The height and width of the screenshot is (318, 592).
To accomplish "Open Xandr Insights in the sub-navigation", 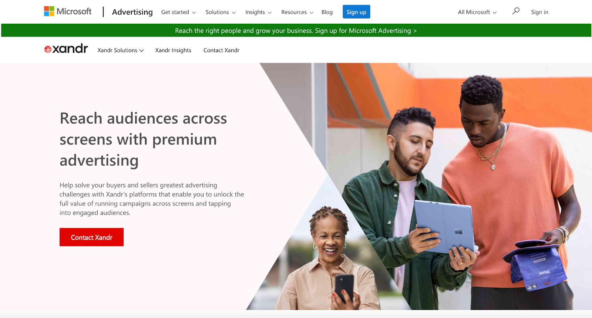I will (173, 50).
